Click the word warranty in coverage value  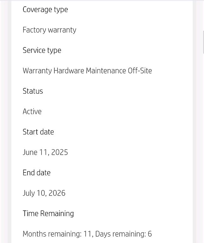(62, 30)
